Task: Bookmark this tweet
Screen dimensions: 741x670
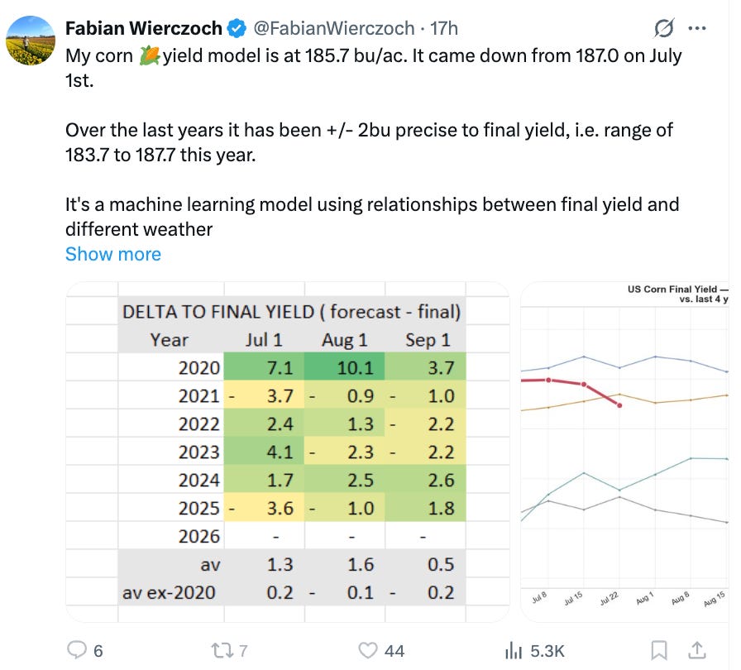Action: click(659, 651)
